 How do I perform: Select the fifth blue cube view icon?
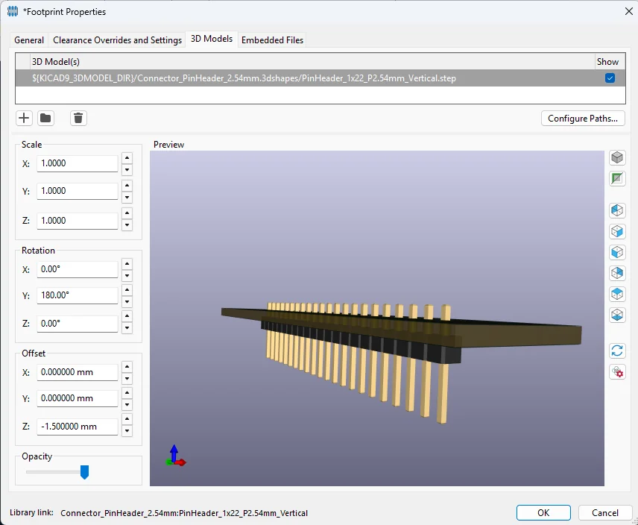617,293
